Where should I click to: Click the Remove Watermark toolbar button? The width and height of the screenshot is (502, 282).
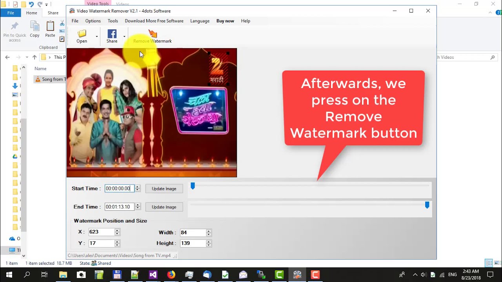click(x=153, y=36)
